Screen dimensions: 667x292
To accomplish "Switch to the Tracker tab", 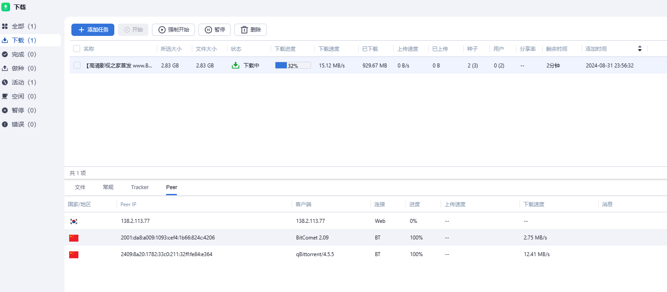I will coord(140,187).
